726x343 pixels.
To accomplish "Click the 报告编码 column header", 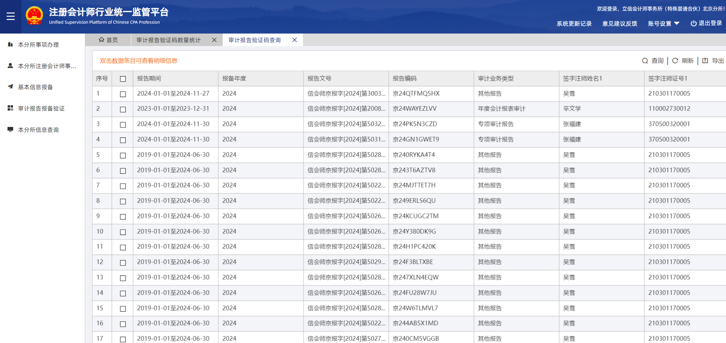I will 405,79.
